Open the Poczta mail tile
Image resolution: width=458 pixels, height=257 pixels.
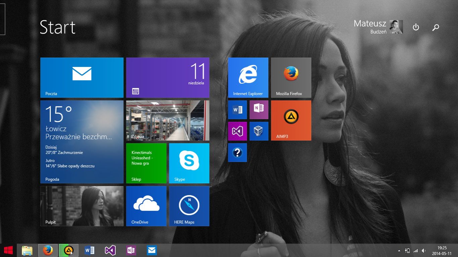click(82, 77)
